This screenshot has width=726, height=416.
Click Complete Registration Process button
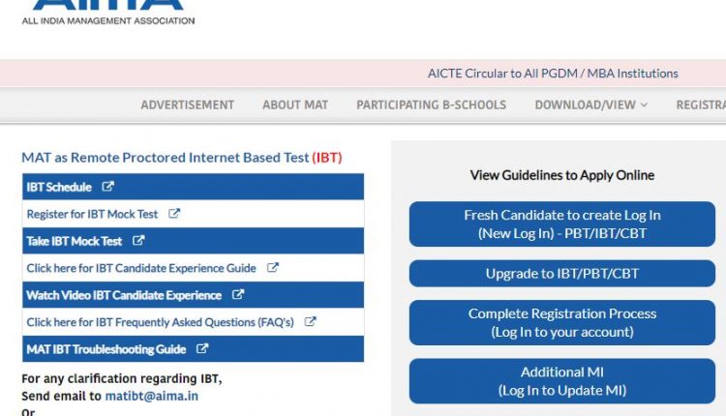[562, 322]
